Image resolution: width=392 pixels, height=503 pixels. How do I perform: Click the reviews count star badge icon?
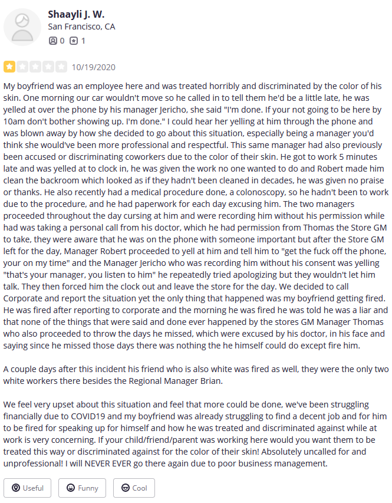pos(74,41)
